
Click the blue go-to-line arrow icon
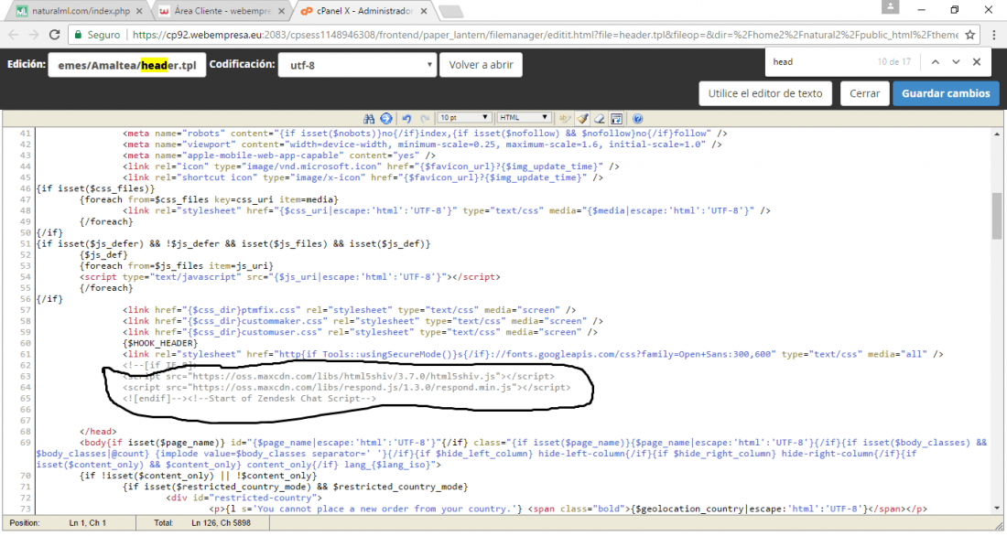click(386, 119)
